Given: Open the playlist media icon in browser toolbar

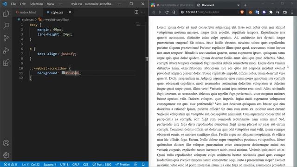Looking at the screenshot, I should coord(278,12).
